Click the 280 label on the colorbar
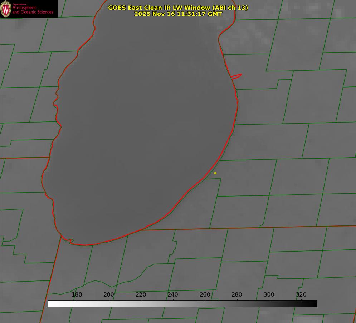356x323 pixels. [x=237, y=294]
